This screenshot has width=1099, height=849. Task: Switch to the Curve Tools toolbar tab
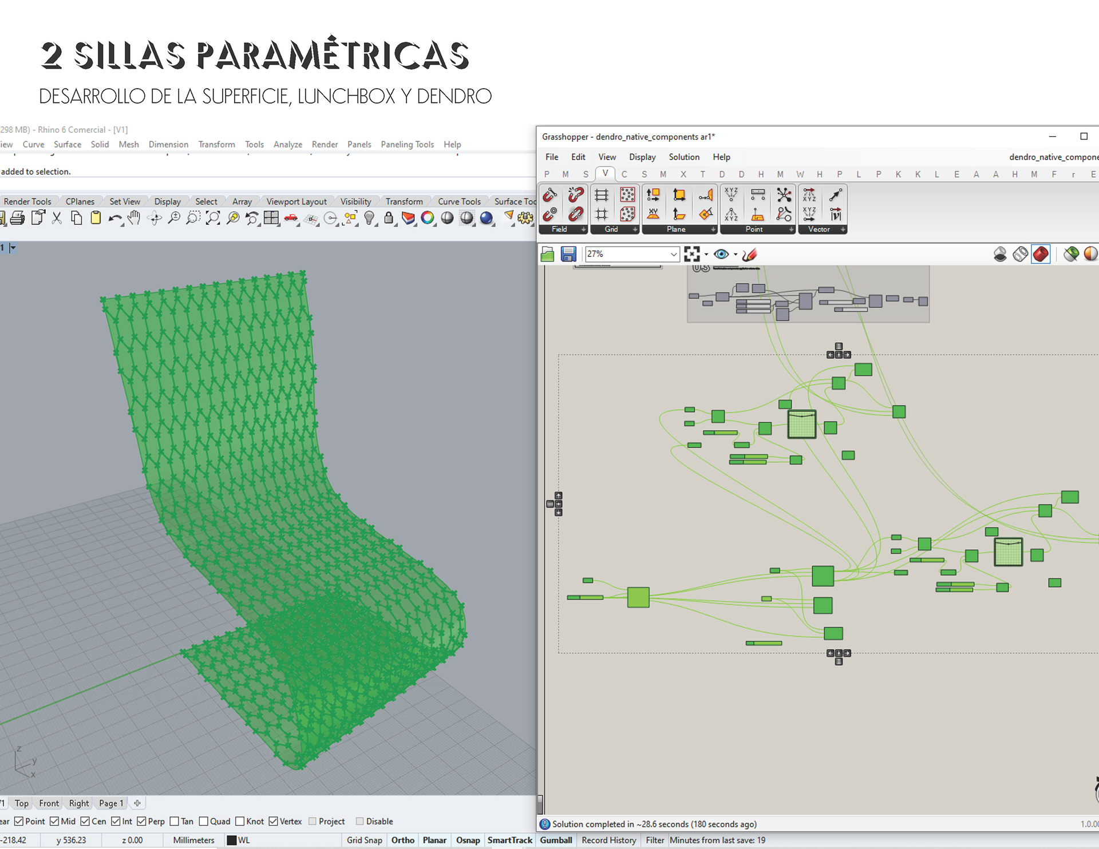458,201
